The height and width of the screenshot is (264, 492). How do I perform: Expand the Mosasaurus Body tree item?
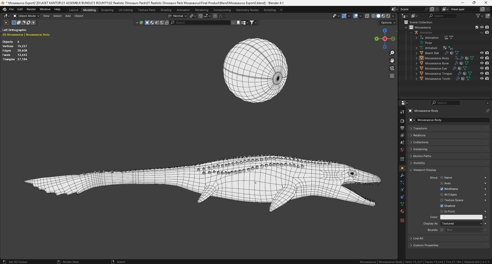pos(416,58)
